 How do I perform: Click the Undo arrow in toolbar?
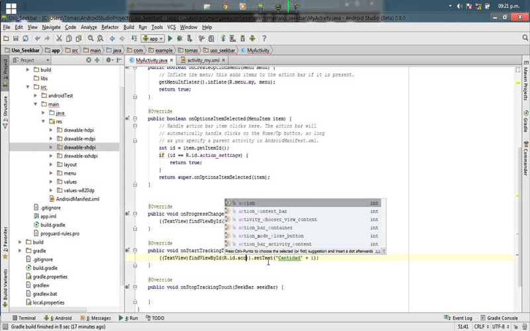coord(38,38)
